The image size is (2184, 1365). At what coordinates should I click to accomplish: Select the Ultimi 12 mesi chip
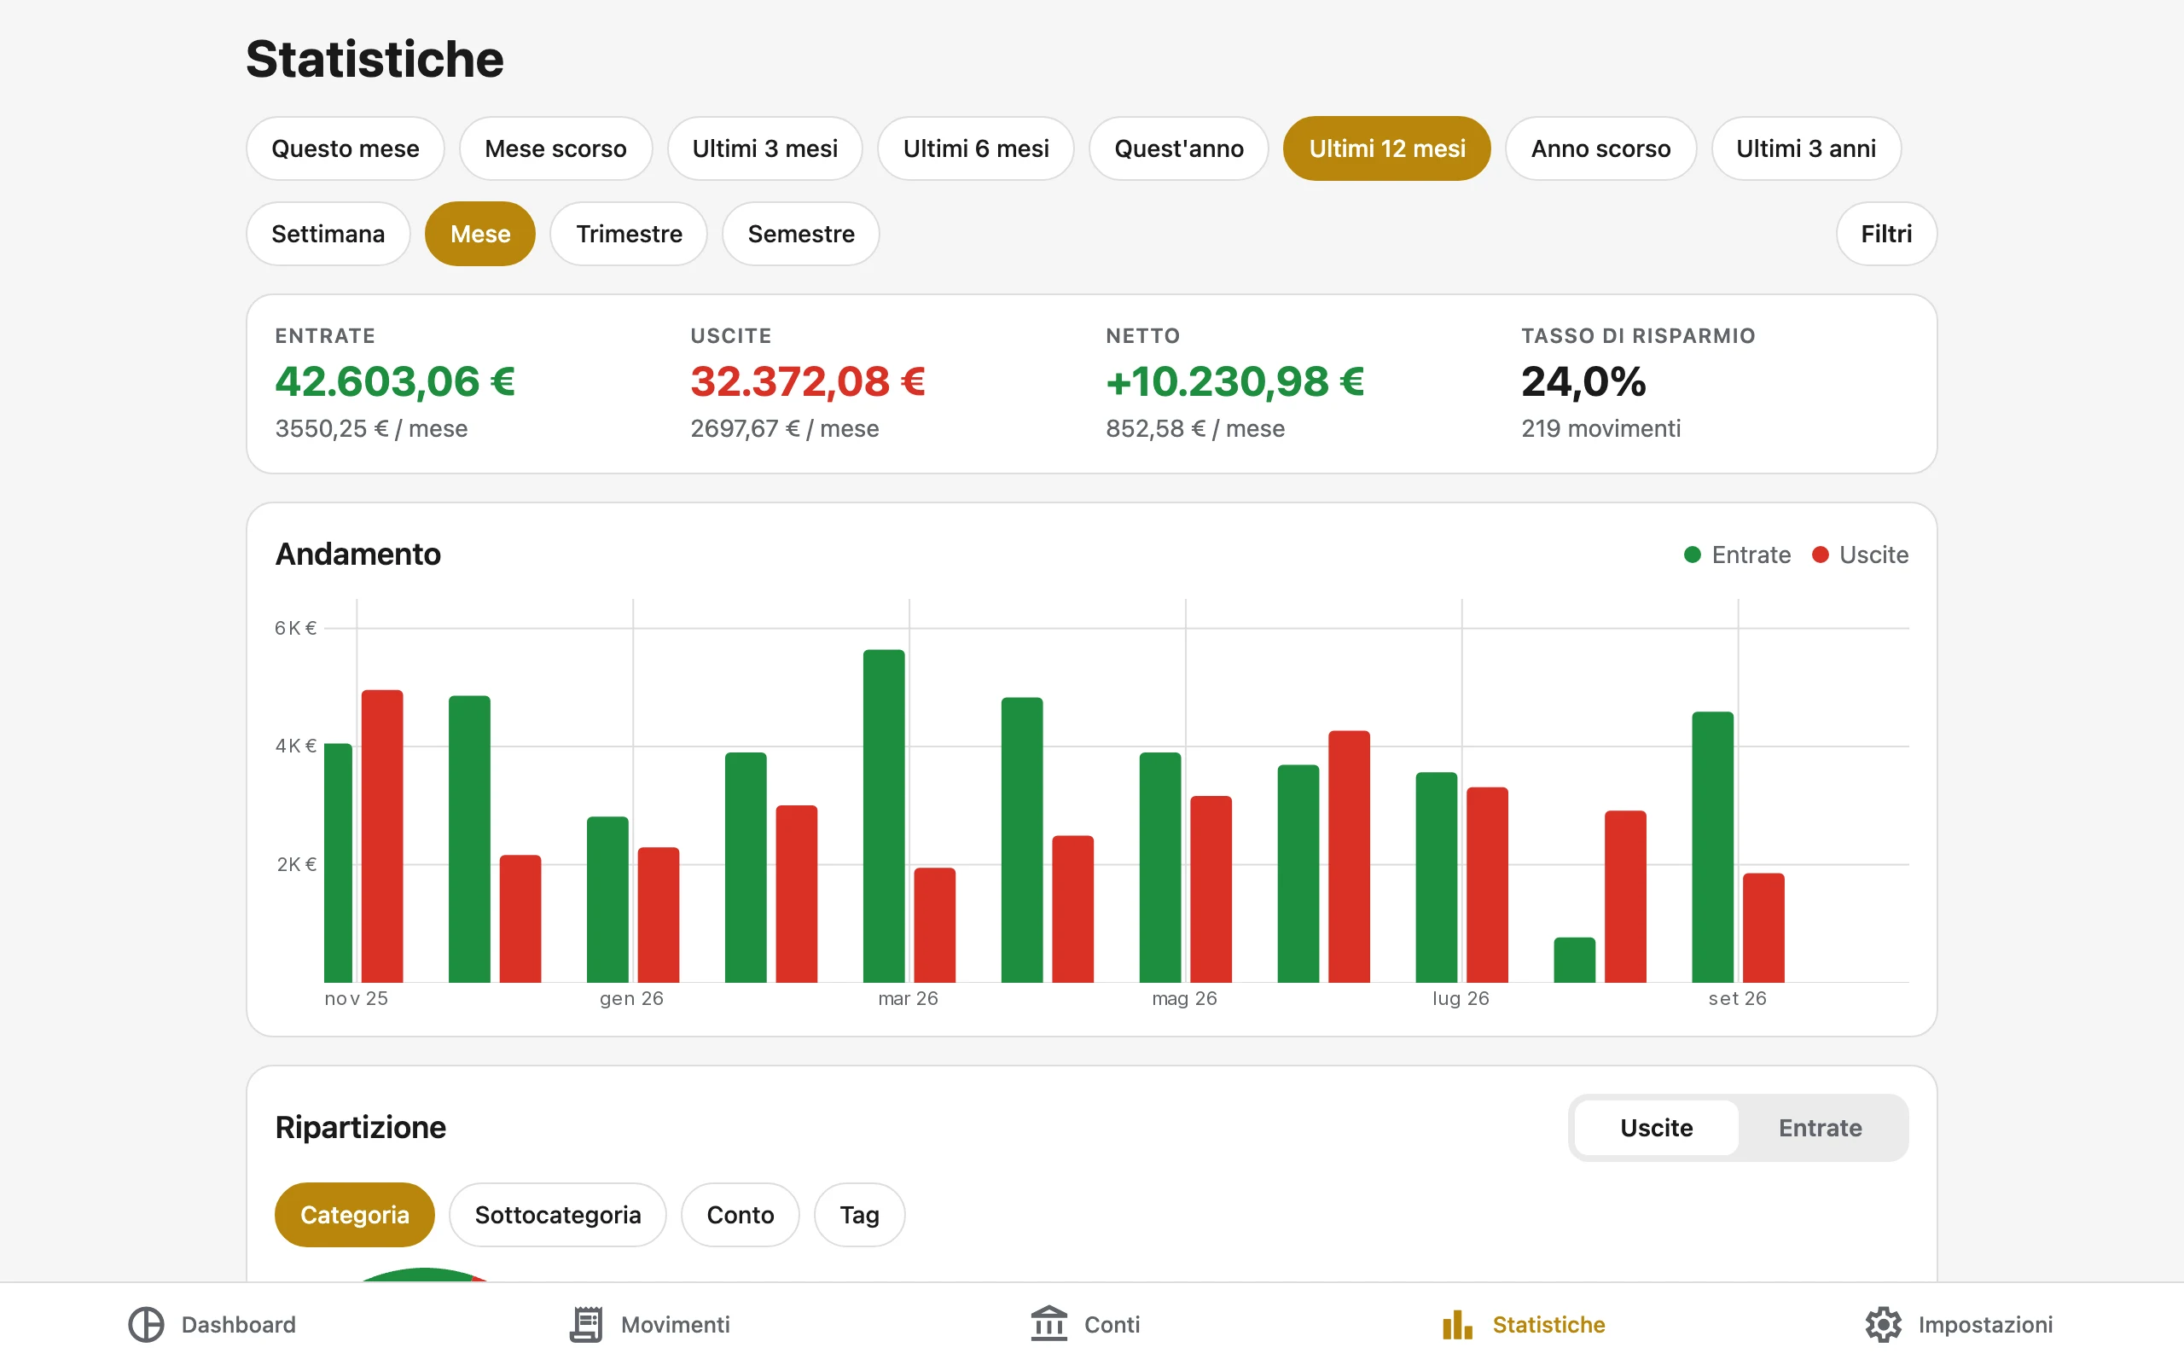tap(1387, 148)
